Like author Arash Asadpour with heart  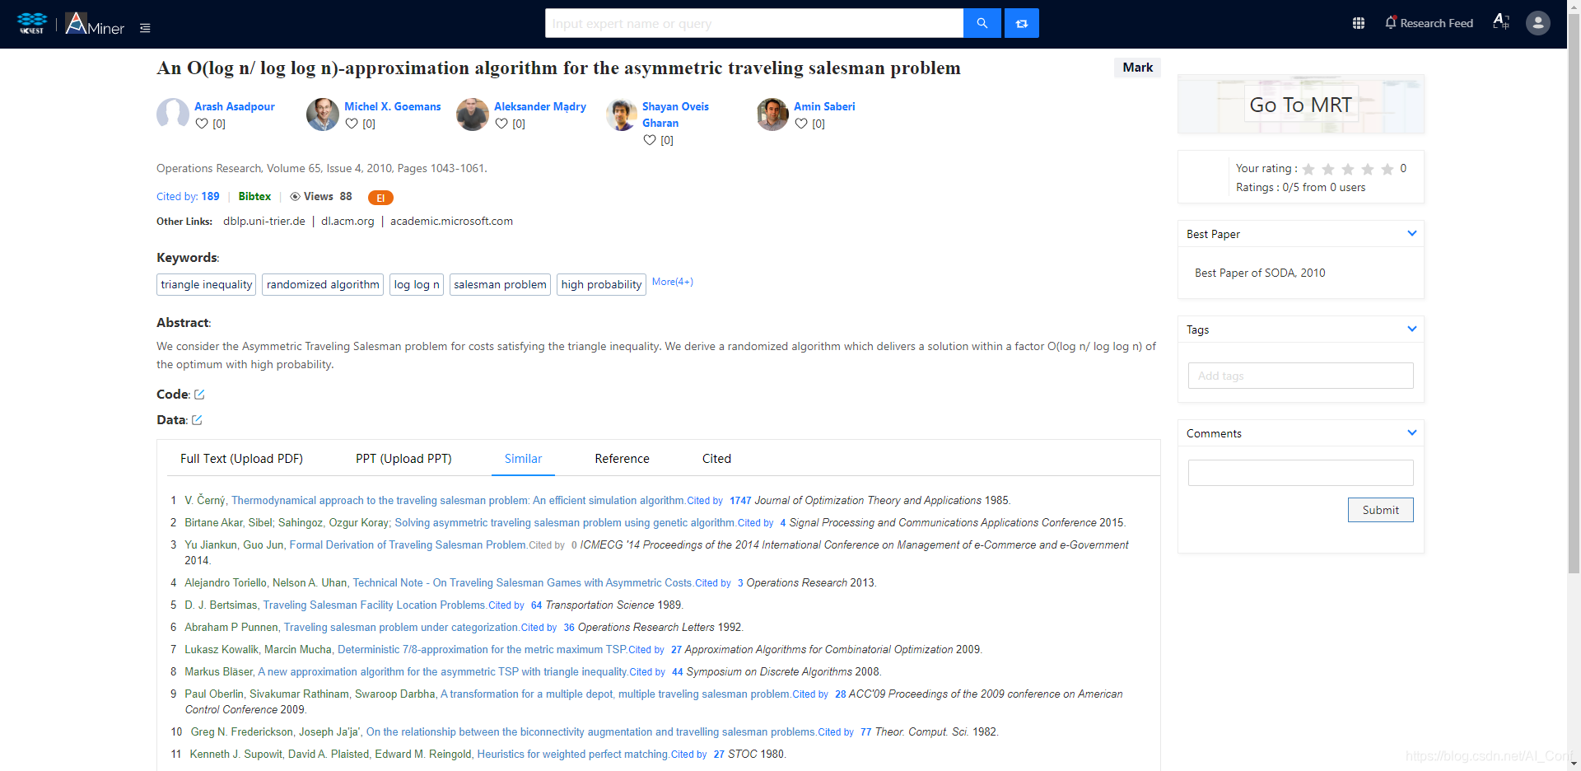(x=202, y=124)
